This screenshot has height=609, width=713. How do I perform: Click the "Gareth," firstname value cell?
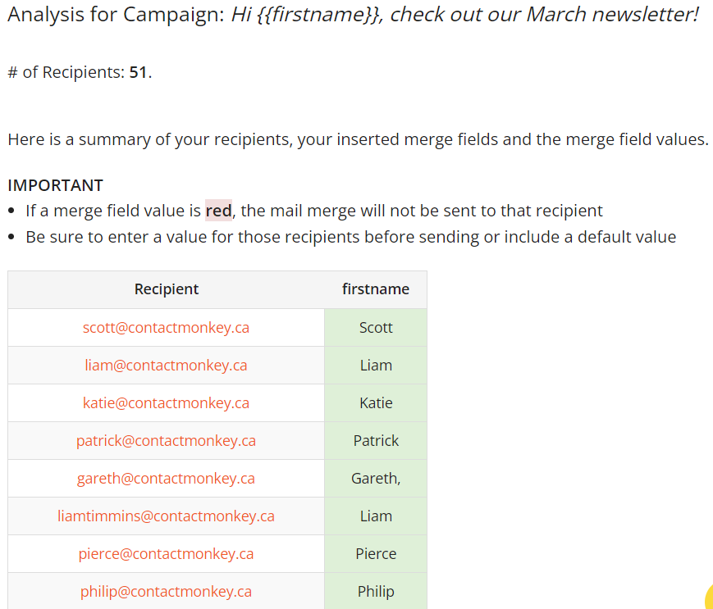pyautogui.click(x=376, y=479)
